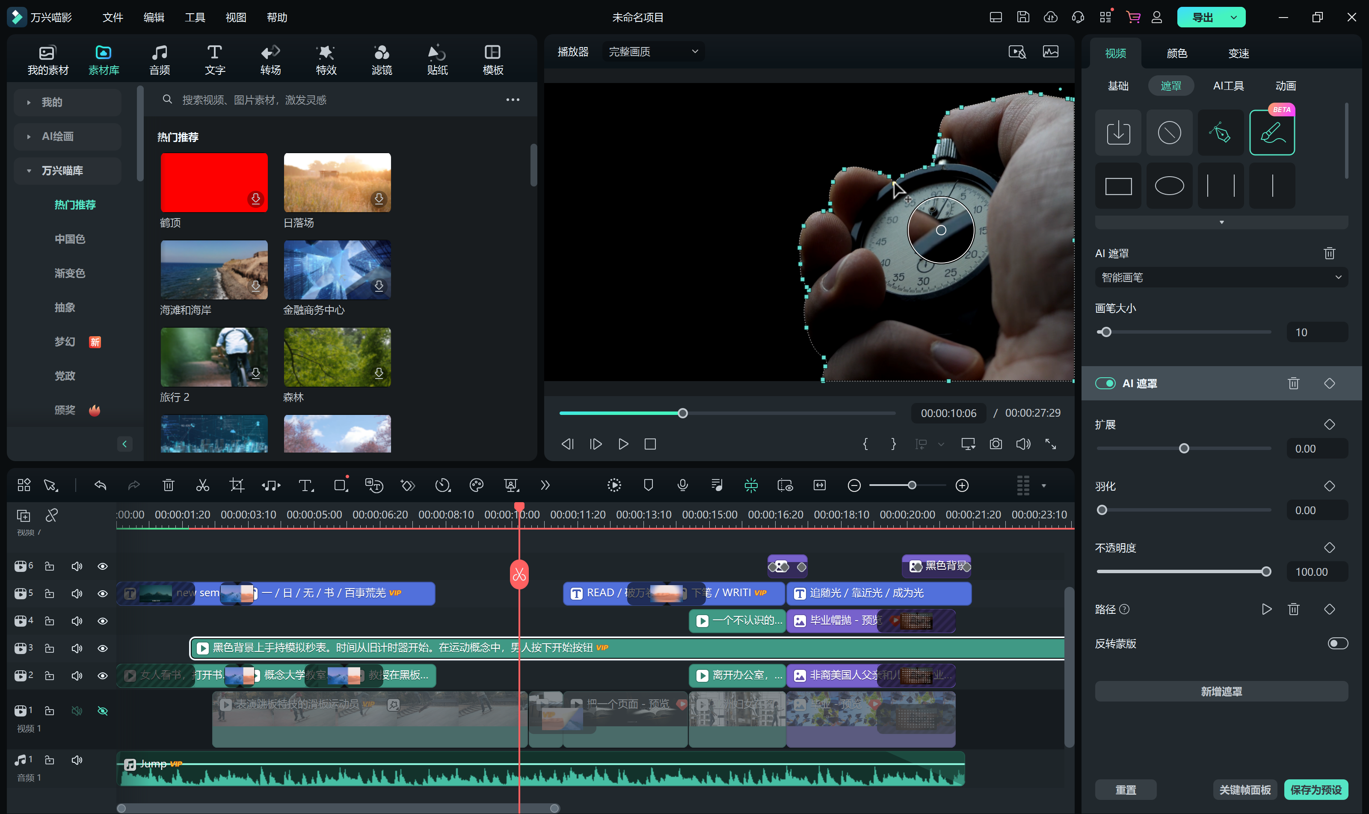The height and width of the screenshot is (814, 1369).
Task: Open the 导出 dropdown arrow
Action: click(x=1233, y=18)
